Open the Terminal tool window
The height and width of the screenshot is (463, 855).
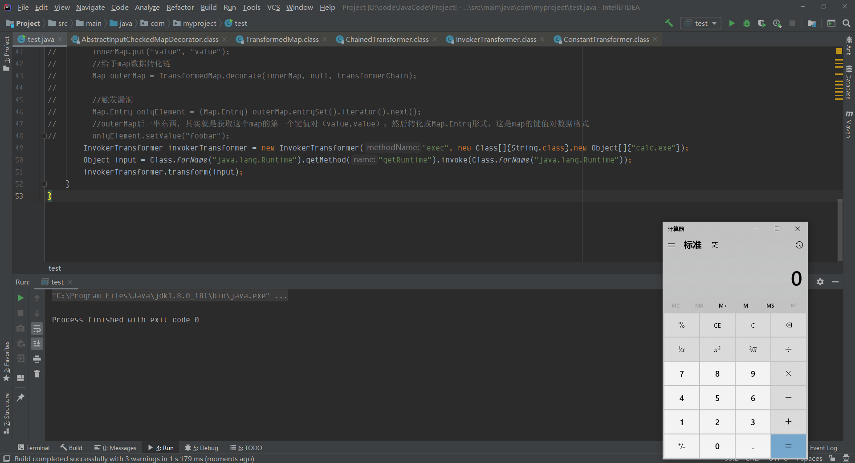click(x=33, y=448)
